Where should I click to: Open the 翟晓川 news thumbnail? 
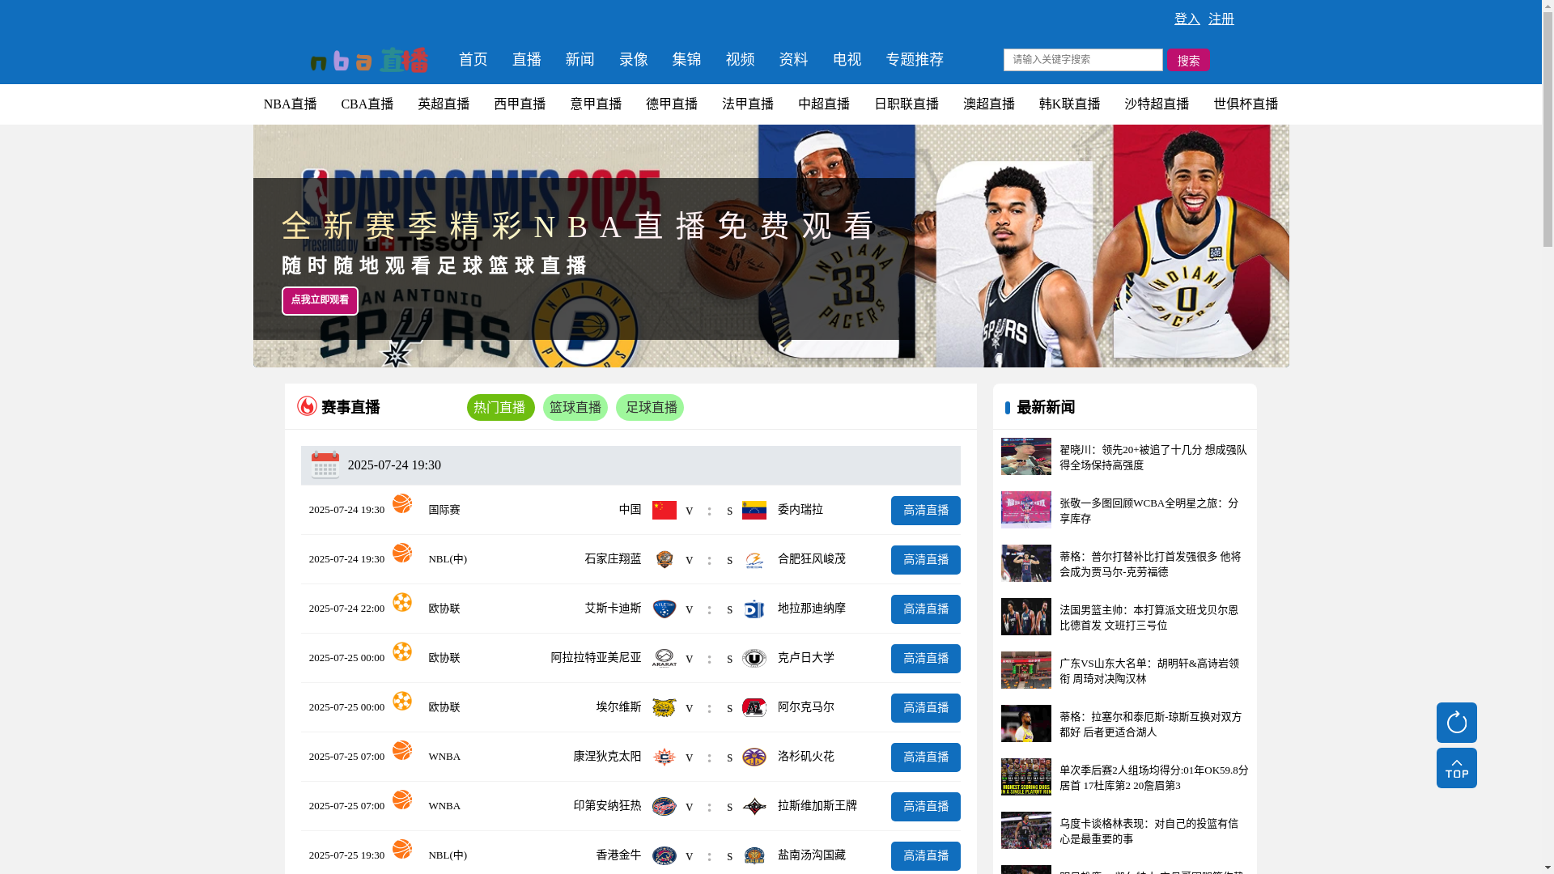point(1026,456)
